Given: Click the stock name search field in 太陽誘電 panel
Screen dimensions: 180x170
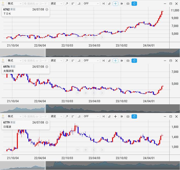Looking at the screenshot, I should tap(36, 61).
